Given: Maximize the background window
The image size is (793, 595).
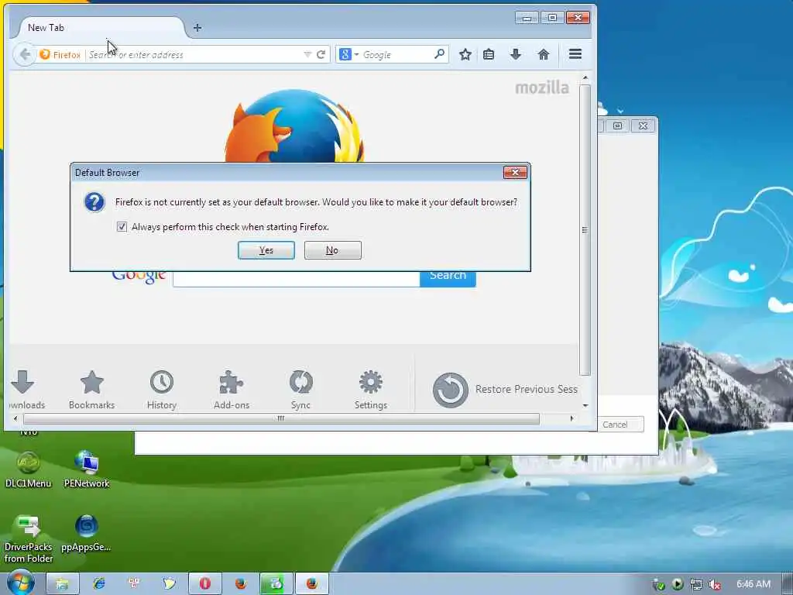Looking at the screenshot, I should [617, 126].
